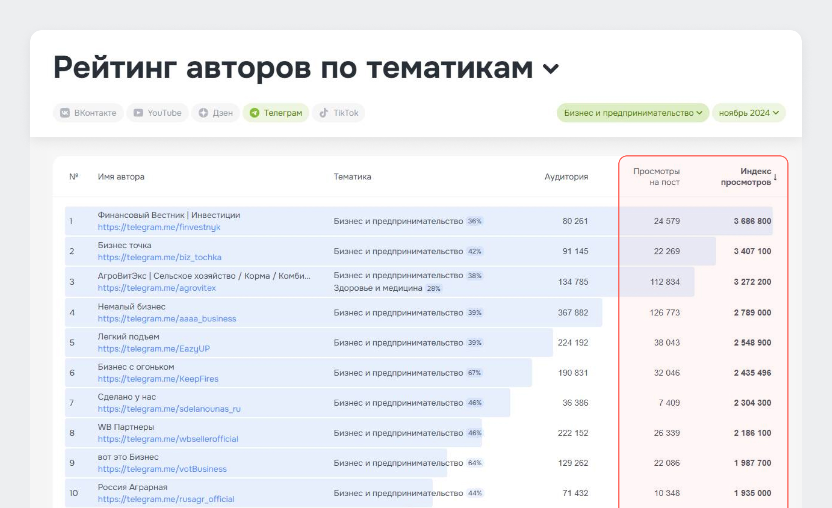Click the № column header
Screen dimensions: 832x508
(x=74, y=177)
